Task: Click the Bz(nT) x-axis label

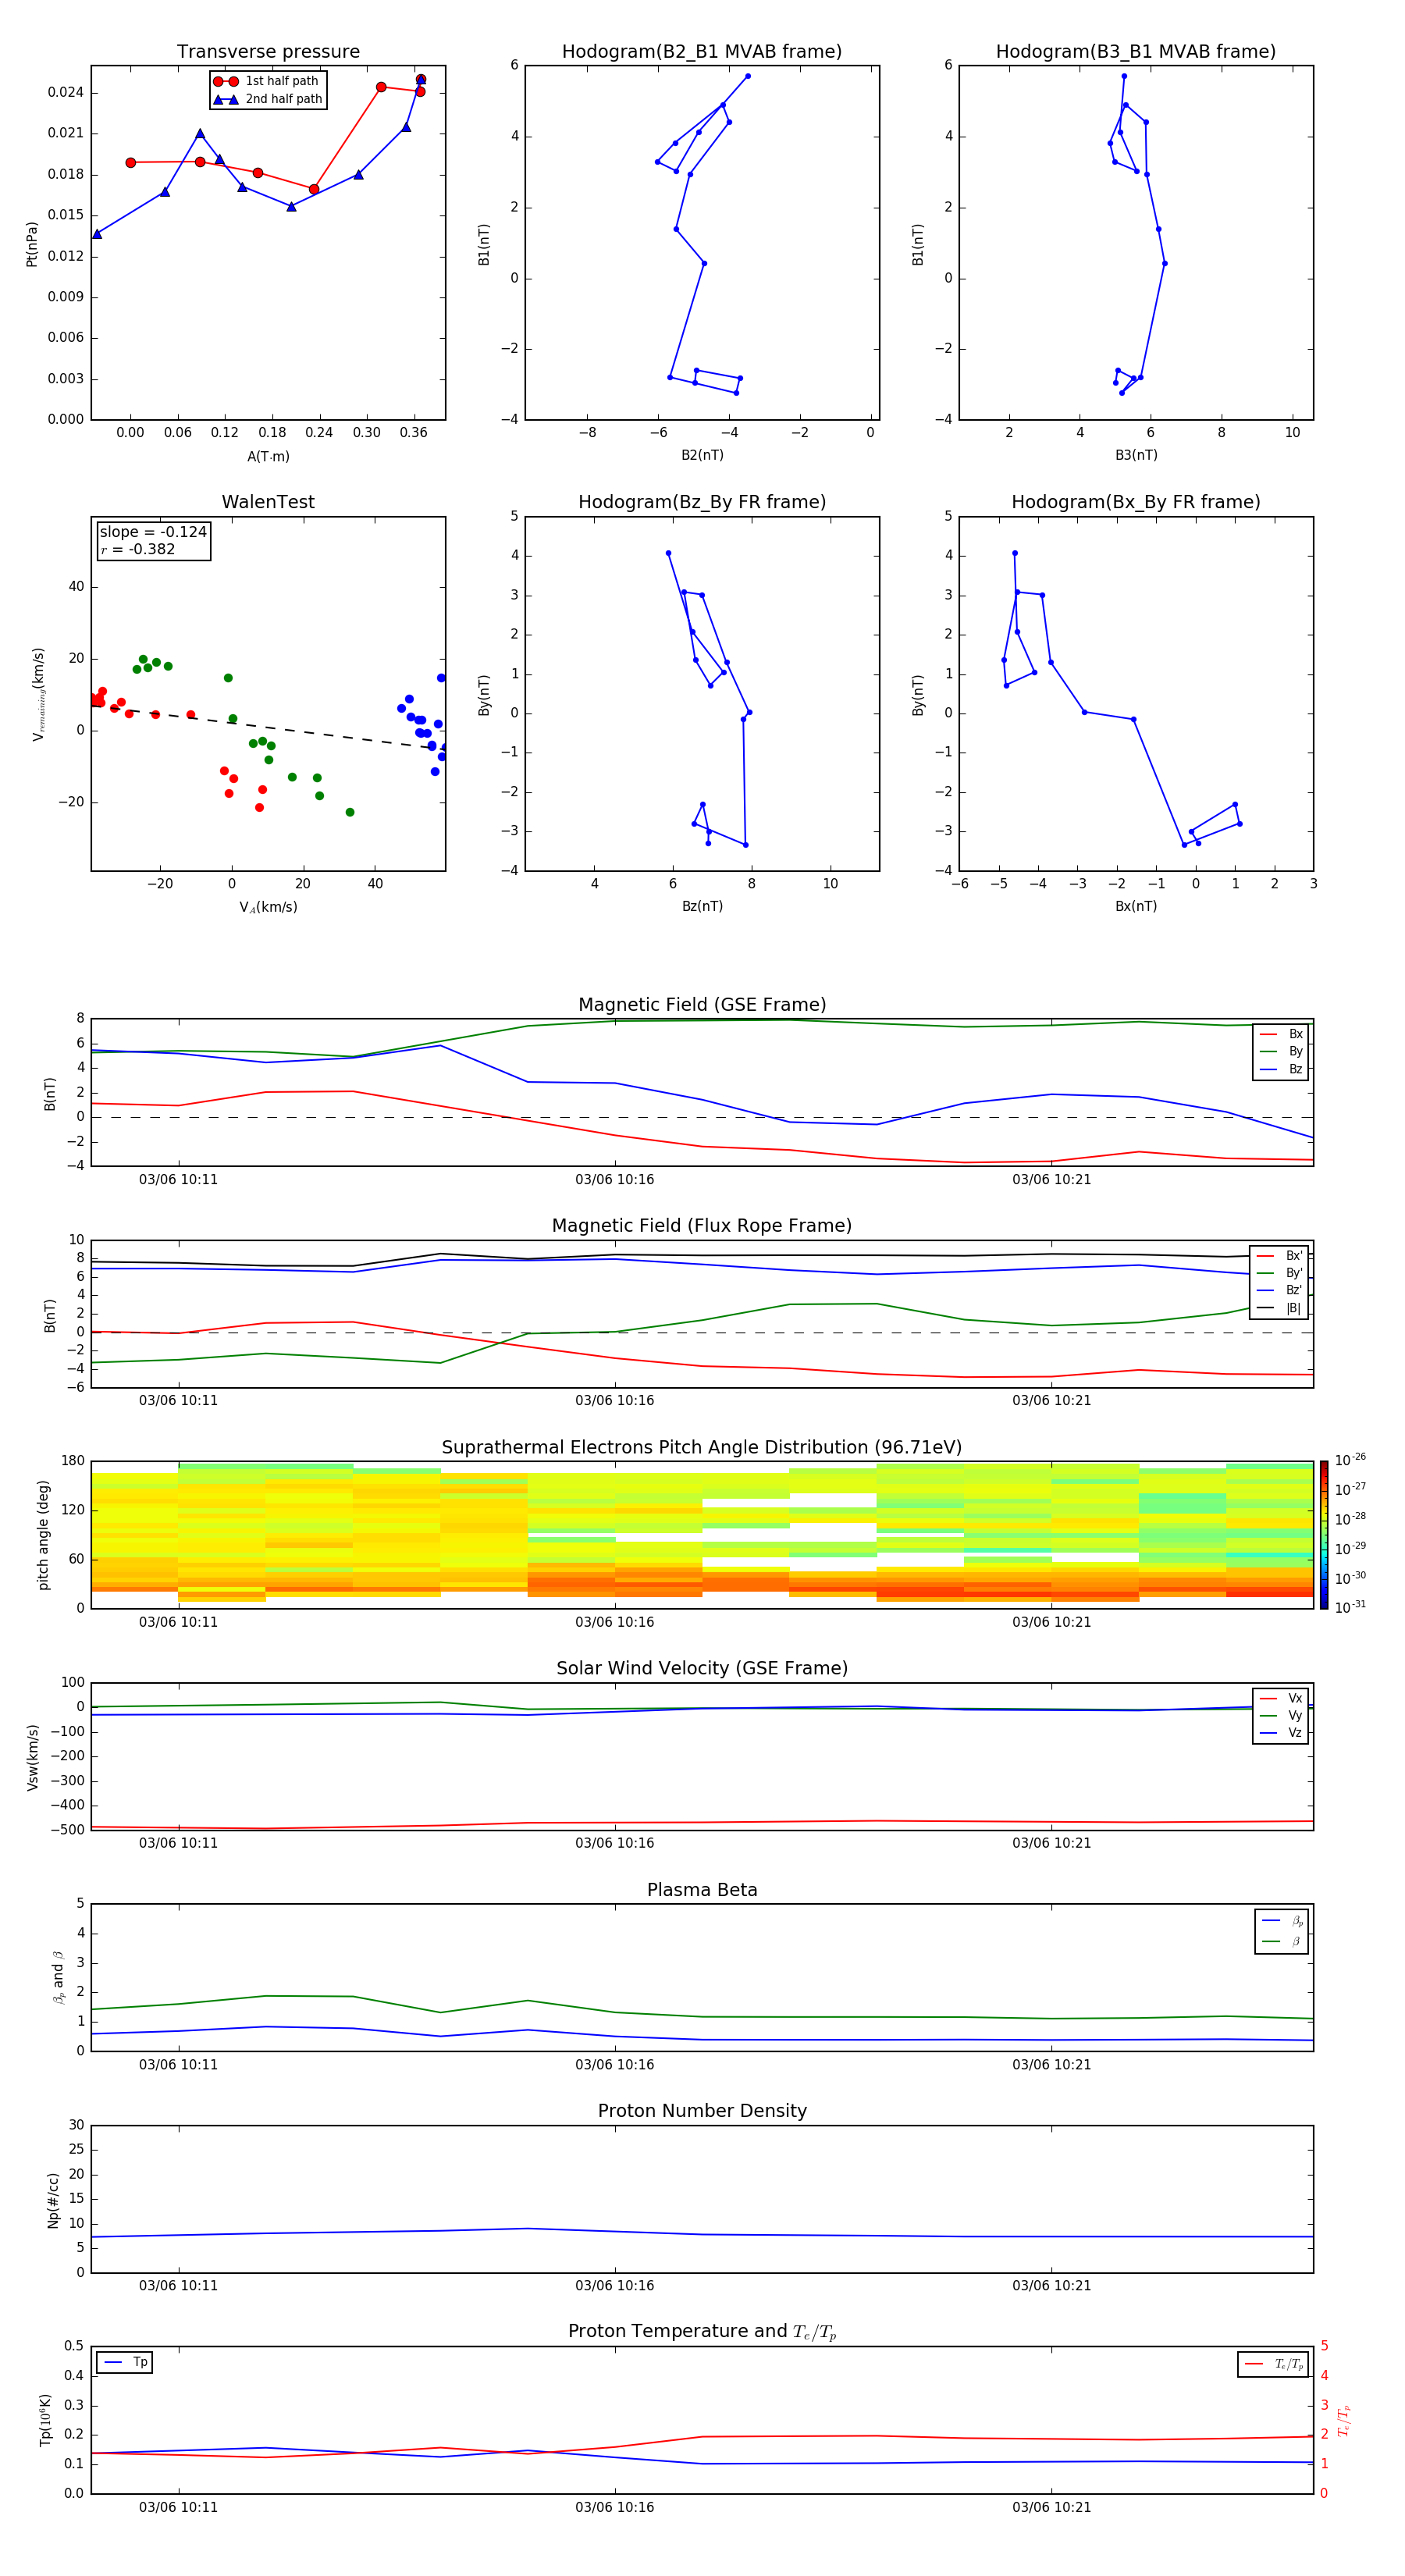Action: tap(702, 906)
